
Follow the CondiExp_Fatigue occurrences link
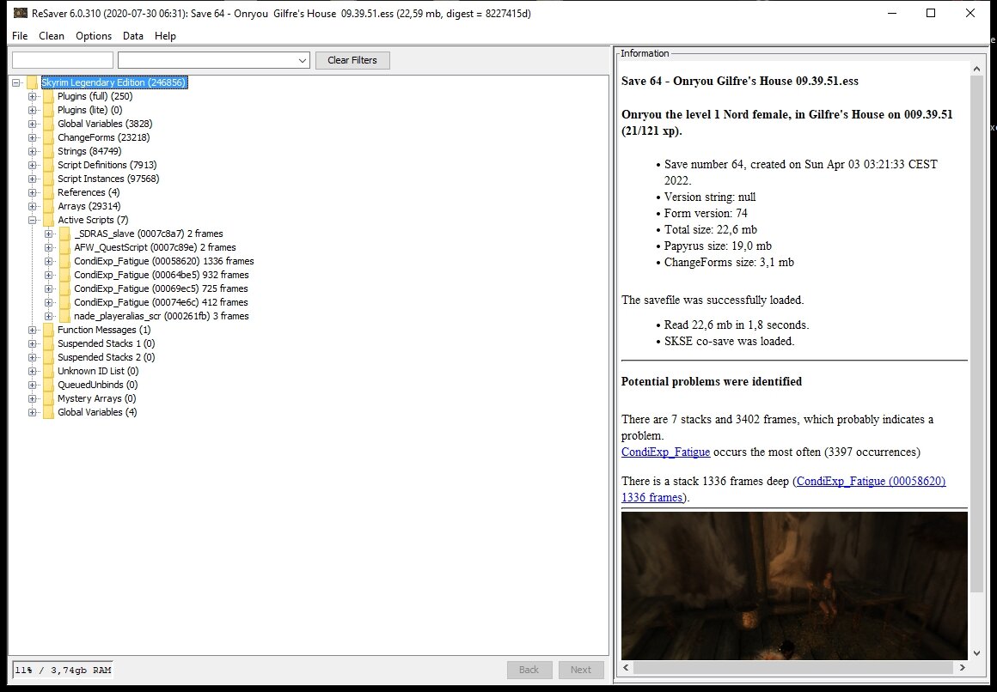point(666,452)
